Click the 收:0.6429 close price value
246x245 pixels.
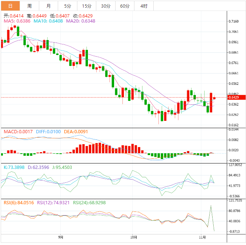pos(83,16)
